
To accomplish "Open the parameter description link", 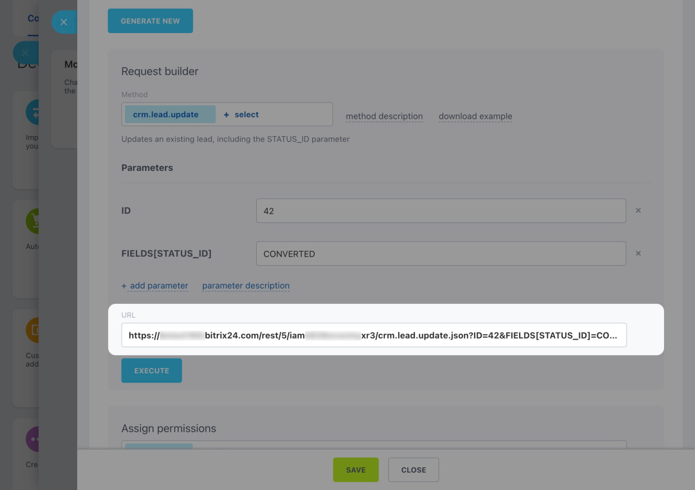I will (x=245, y=285).
